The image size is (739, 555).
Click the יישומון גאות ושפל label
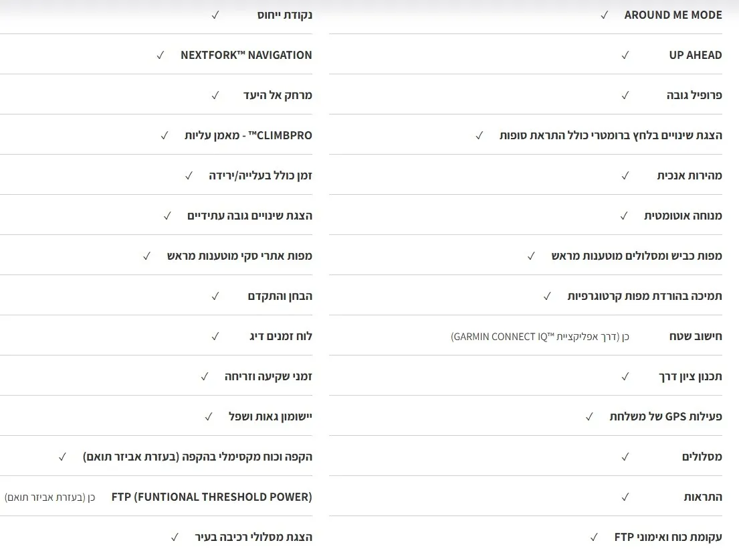pos(270,416)
